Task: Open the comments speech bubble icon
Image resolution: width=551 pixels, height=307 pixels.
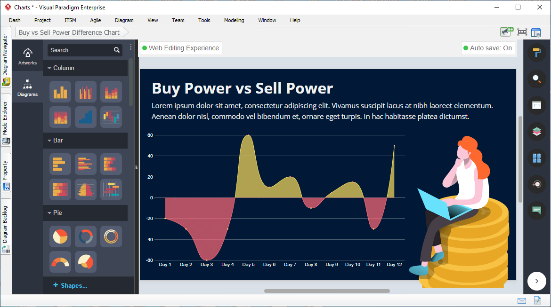Action: click(536, 210)
